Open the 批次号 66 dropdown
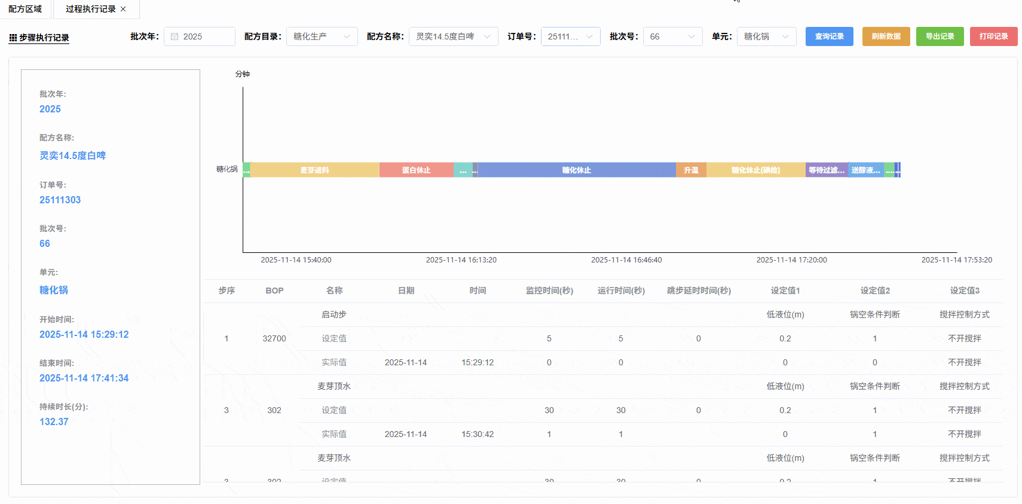 (673, 36)
